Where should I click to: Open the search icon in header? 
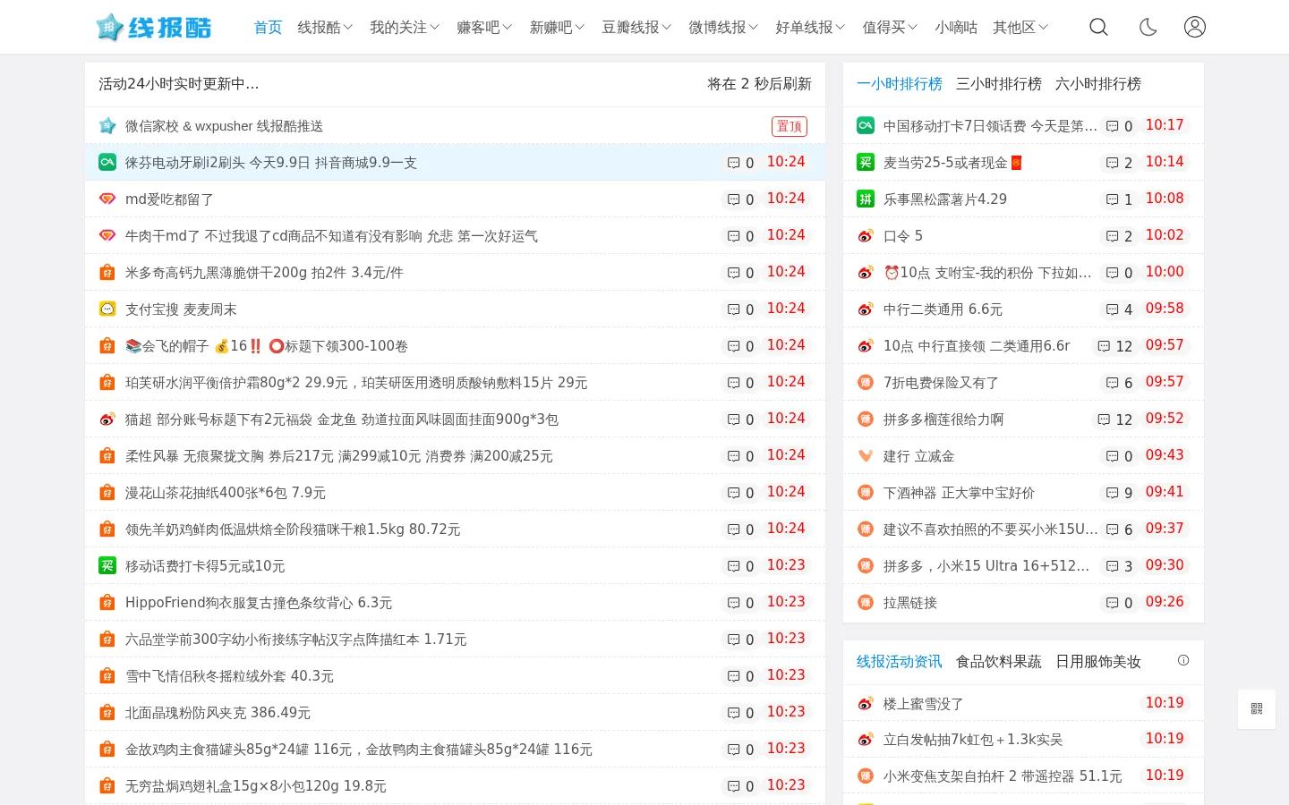click(1098, 27)
